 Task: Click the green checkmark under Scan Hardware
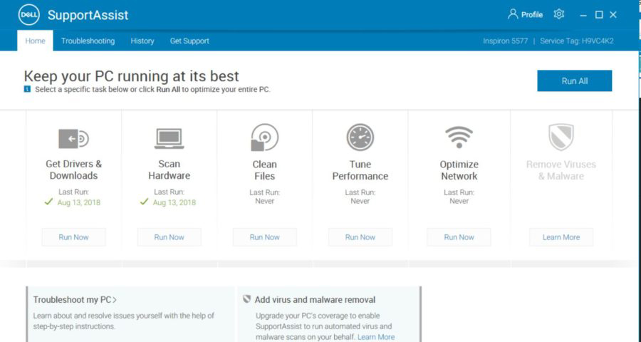[x=144, y=202]
